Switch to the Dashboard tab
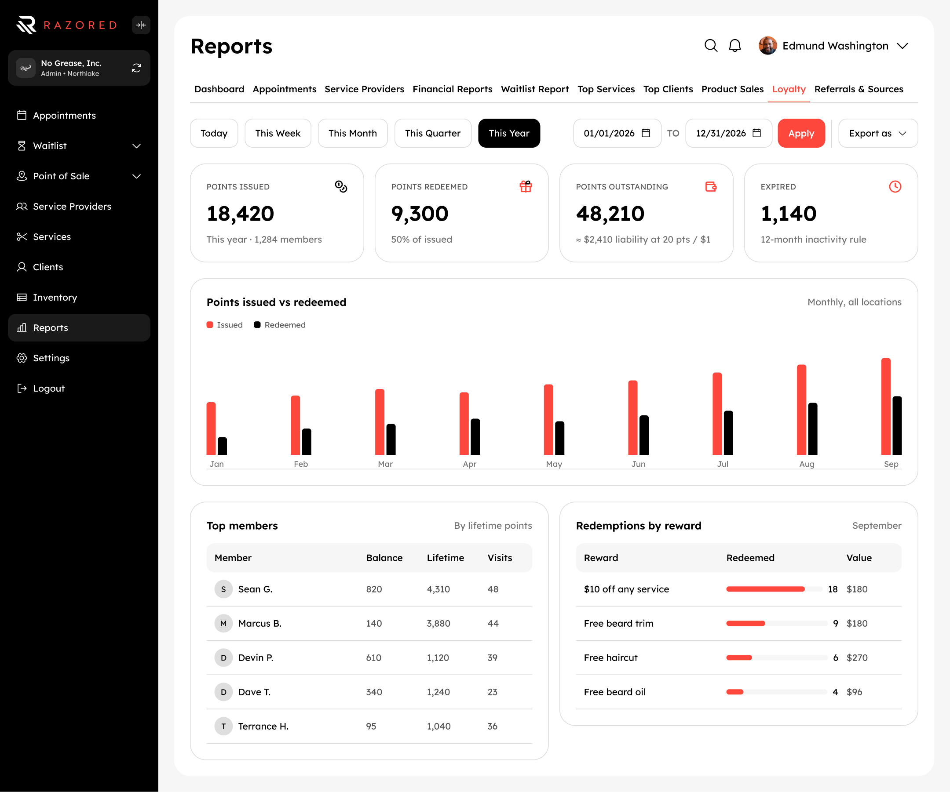The image size is (950, 792). [219, 89]
